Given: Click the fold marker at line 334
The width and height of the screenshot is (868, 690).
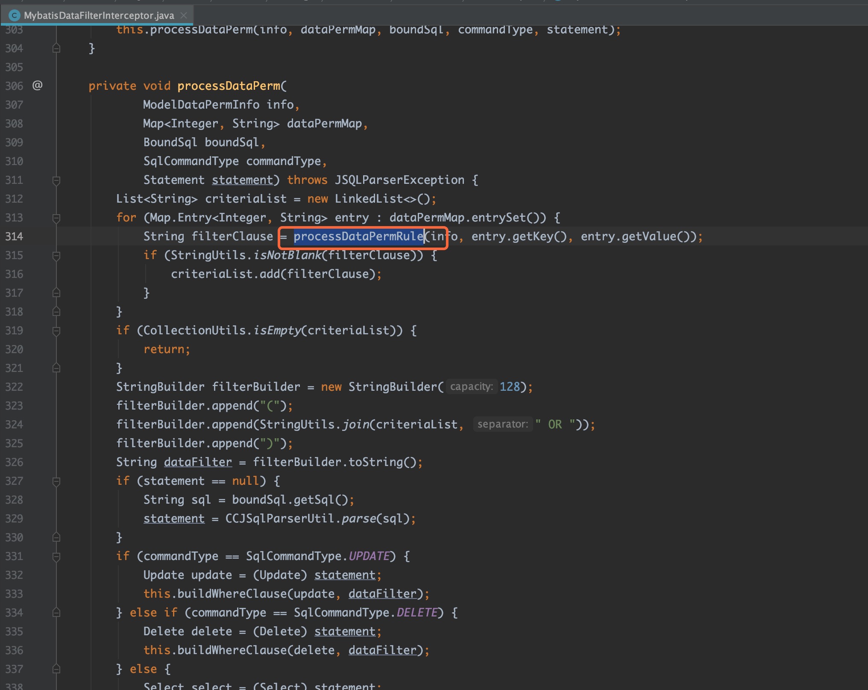Looking at the screenshot, I should [56, 613].
